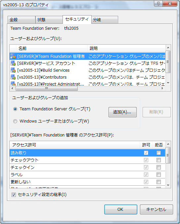
Task: Click the Project Administrators group icon
Action: [13, 84]
